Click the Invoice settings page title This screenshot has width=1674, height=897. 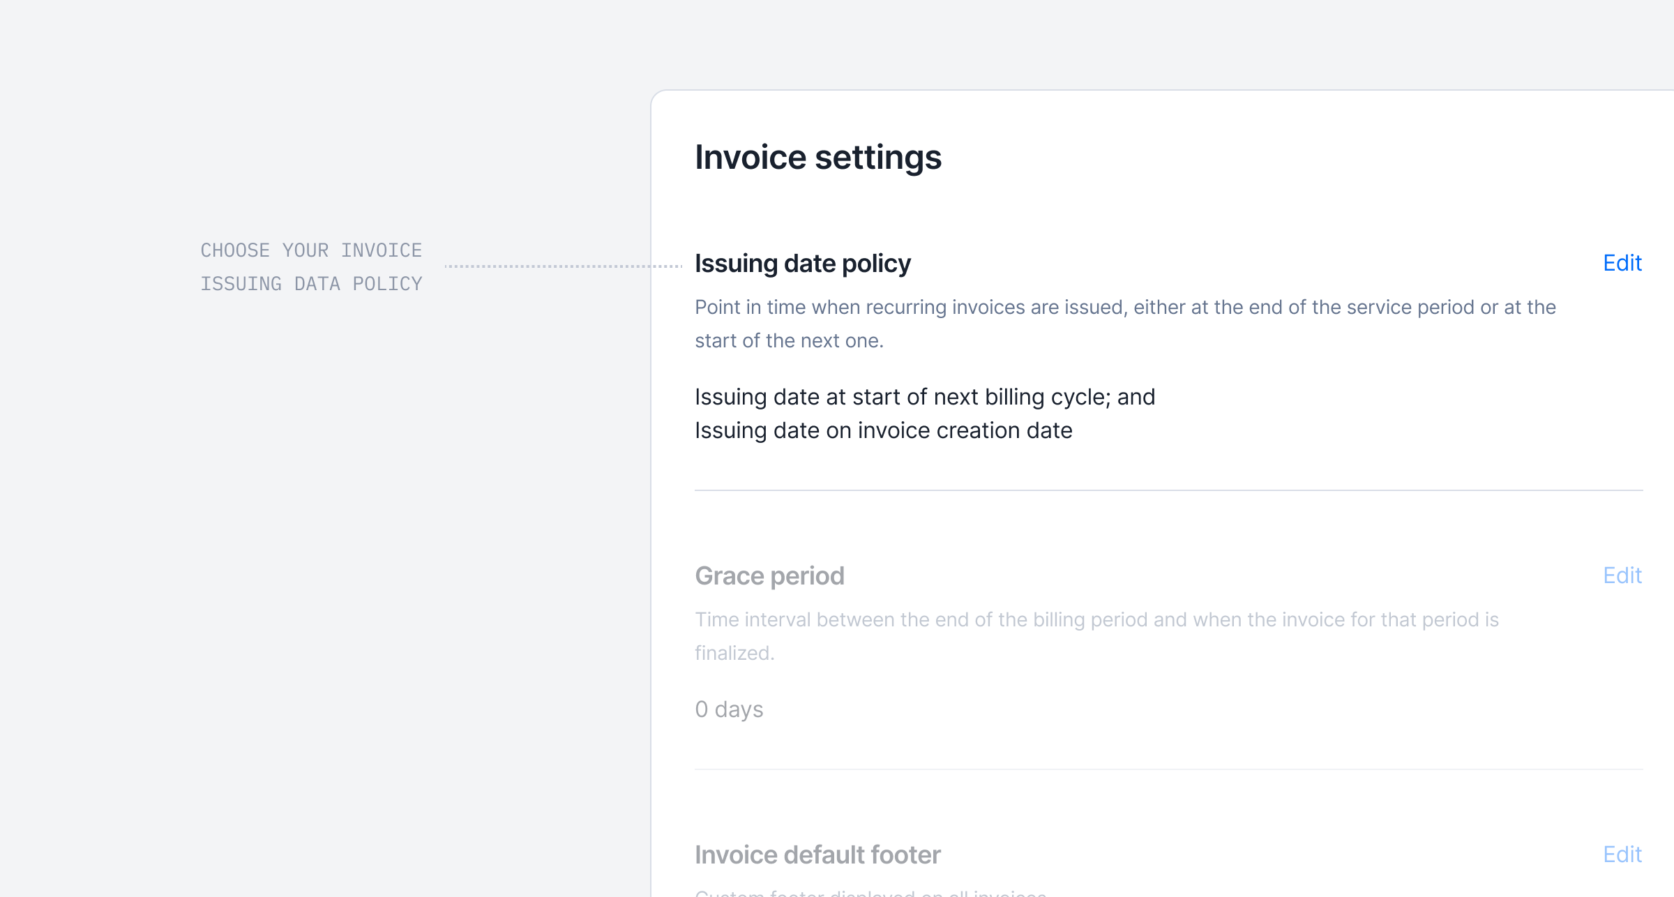(x=817, y=157)
